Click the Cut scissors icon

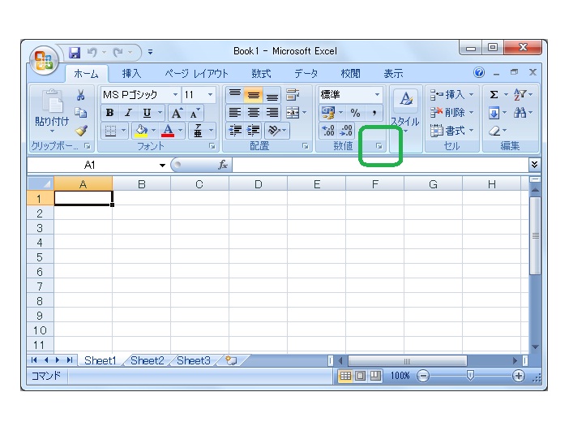pos(81,95)
